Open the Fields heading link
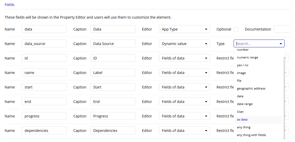 [x=10, y=5]
